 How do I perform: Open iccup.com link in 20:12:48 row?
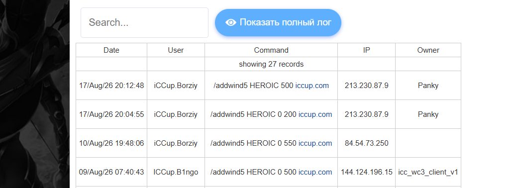coord(312,86)
